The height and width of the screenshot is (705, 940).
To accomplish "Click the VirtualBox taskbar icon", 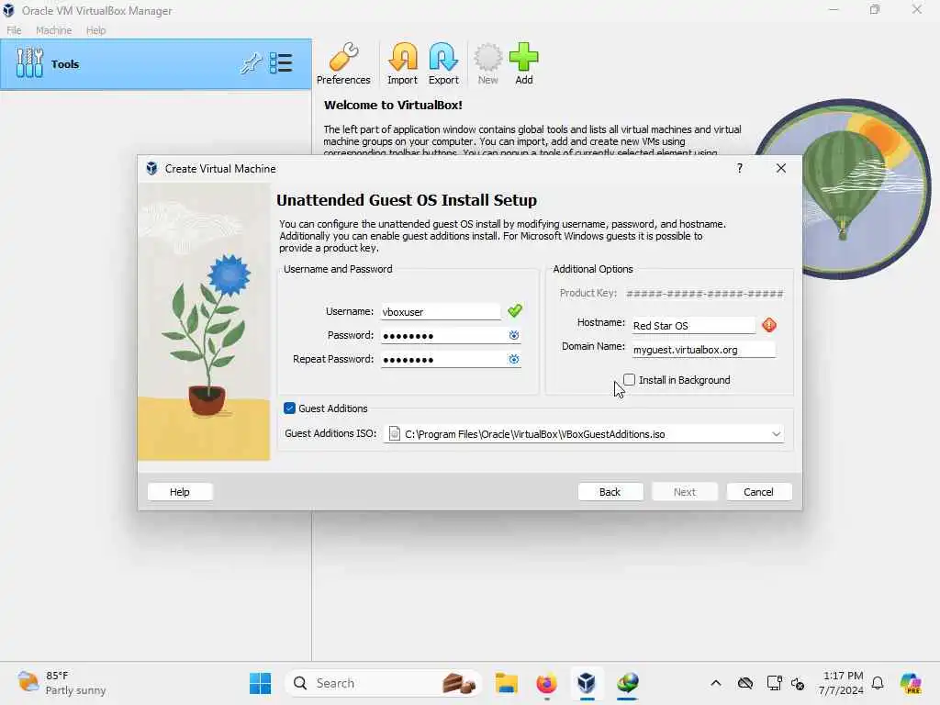I will [587, 683].
